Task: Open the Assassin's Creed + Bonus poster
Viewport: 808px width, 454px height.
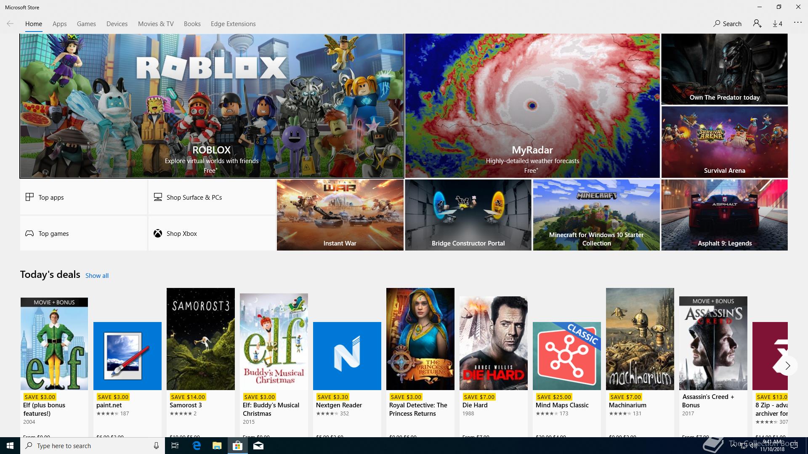Action: click(713, 343)
